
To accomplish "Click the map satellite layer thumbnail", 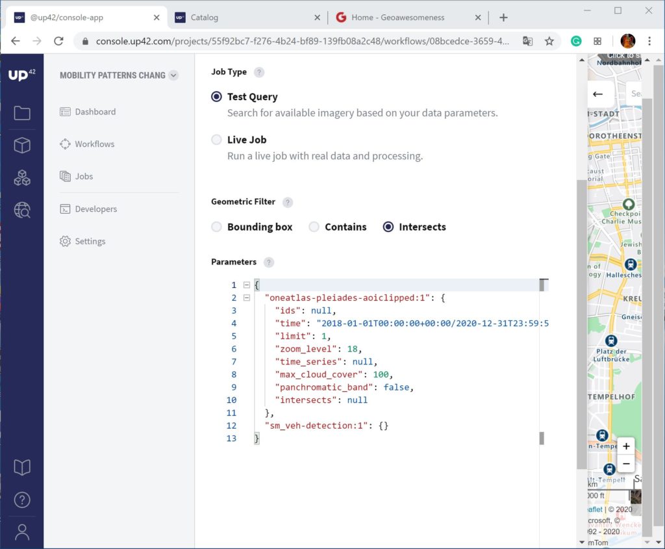I will (x=635, y=496).
